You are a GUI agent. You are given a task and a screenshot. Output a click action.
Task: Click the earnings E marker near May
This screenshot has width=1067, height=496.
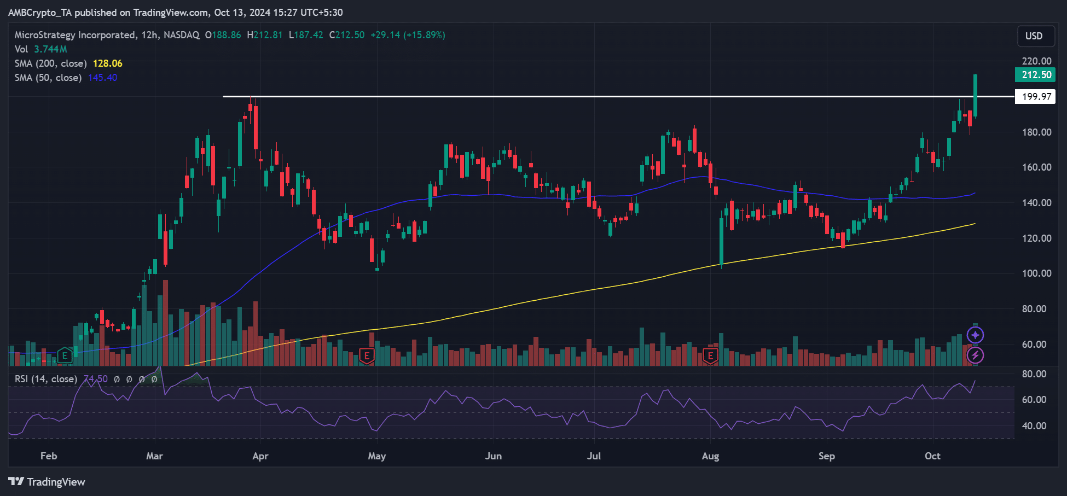point(367,356)
